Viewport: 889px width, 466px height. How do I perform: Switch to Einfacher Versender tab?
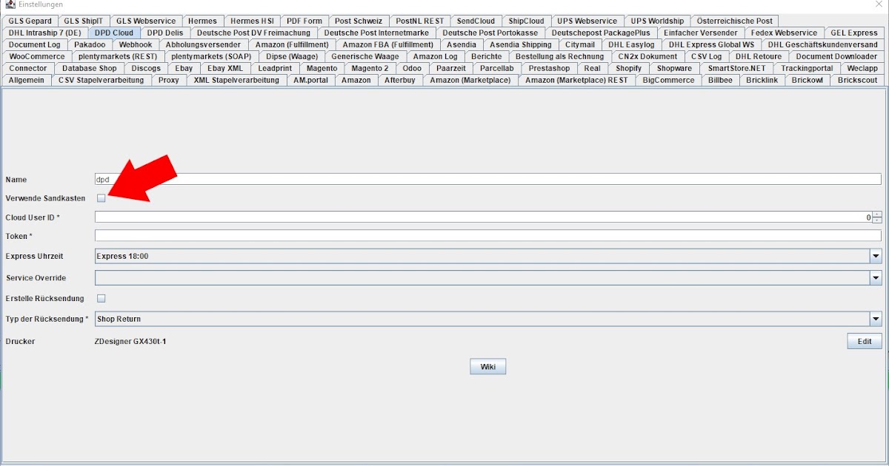coord(701,33)
